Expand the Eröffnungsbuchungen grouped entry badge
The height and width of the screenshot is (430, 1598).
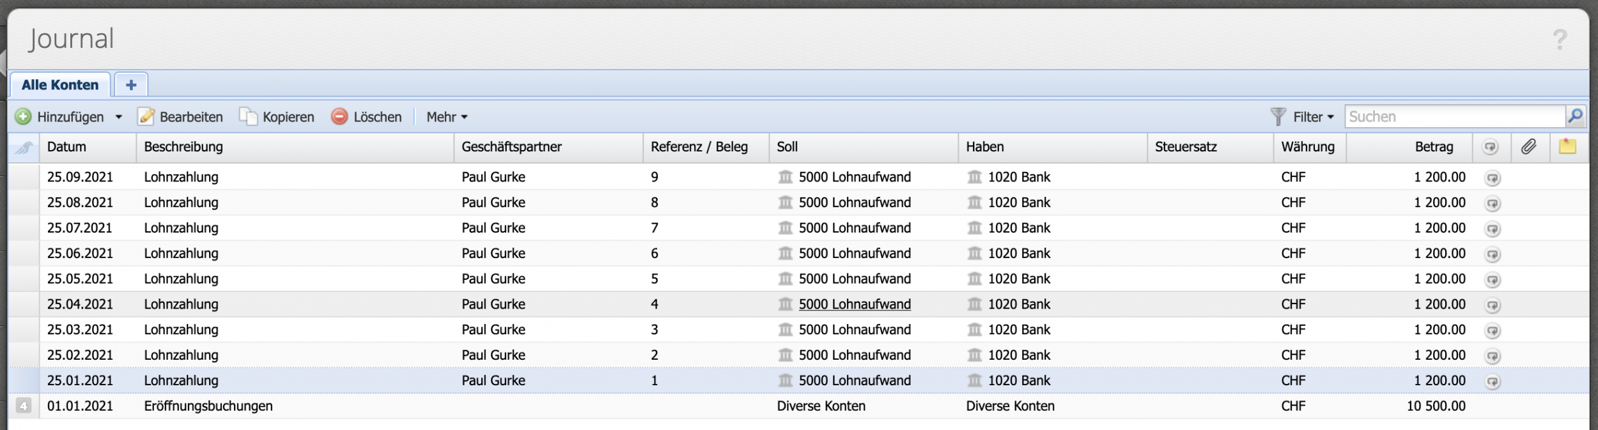pos(24,406)
